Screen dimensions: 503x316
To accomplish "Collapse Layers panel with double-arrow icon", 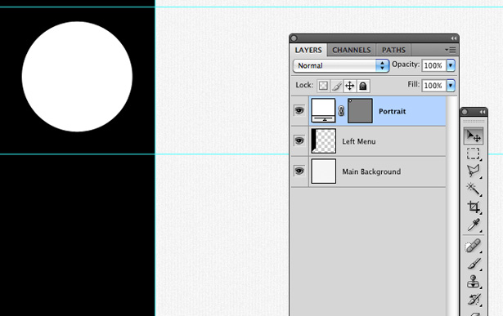I will [x=453, y=38].
